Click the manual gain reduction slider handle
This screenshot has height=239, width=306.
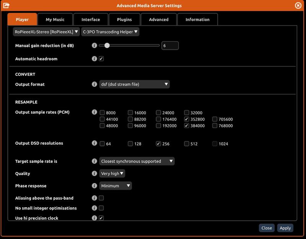point(107,46)
